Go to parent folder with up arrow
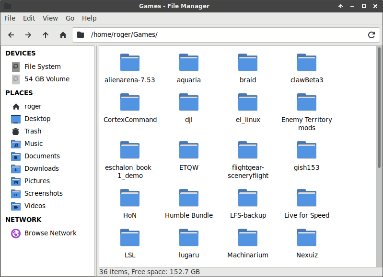The height and width of the screenshot is (277, 383). pos(46,35)
